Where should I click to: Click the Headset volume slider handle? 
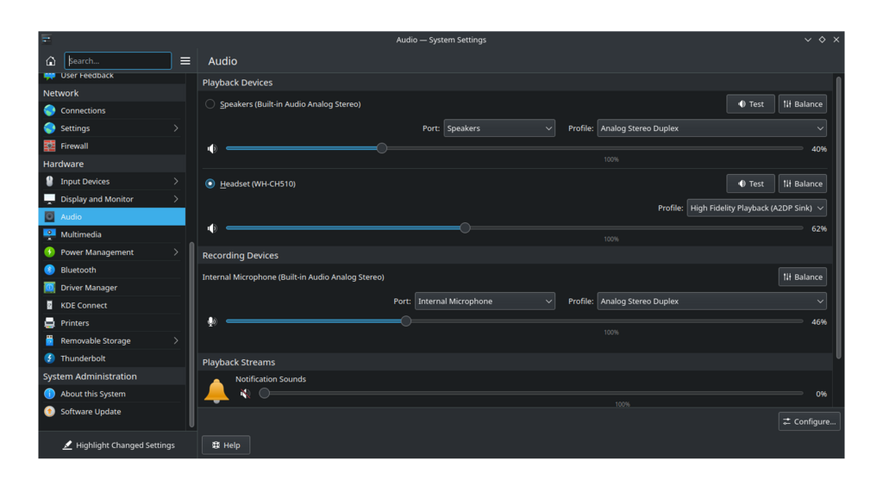[466, 228]
